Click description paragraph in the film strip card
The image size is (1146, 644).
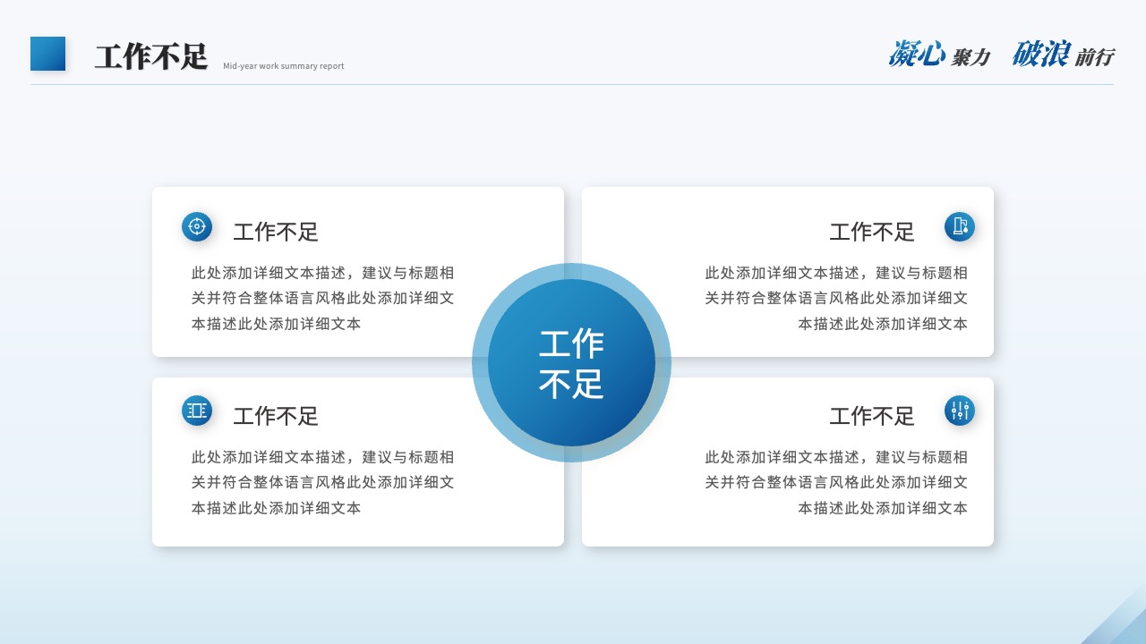pos(323,483)
